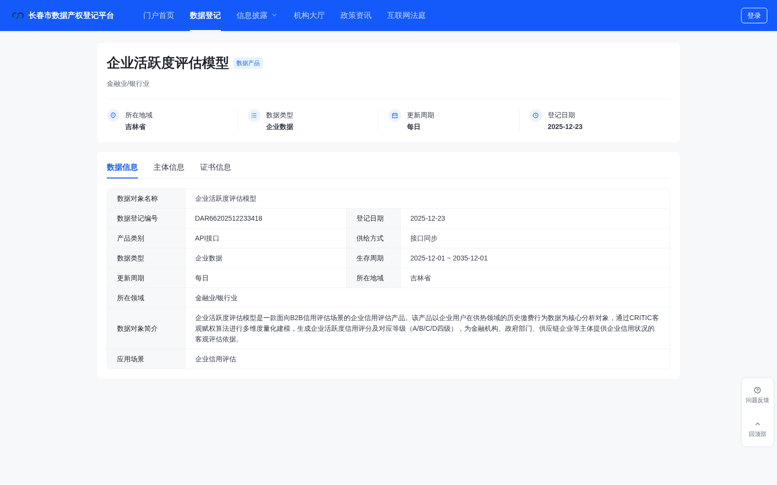Click the 生存周期 label cell
Viewport: 777px width, 485px height.
click(x=370, y=258)
